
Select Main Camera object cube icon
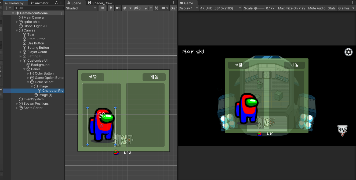[x=21, y=17]
